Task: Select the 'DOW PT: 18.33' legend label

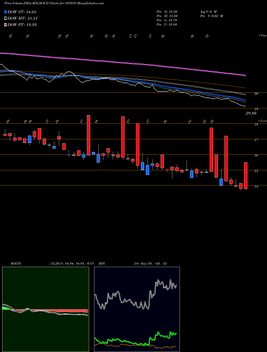Action: (x=22, y=25)
